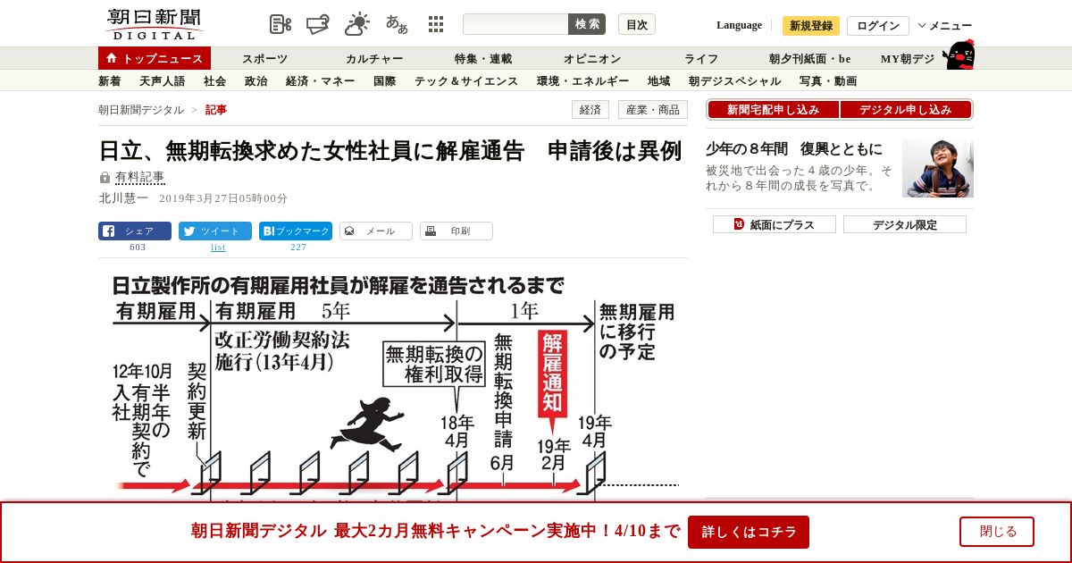Click the 新聞宅配申し込み button
Screen dimensions: 1072x563
(773, 110)
